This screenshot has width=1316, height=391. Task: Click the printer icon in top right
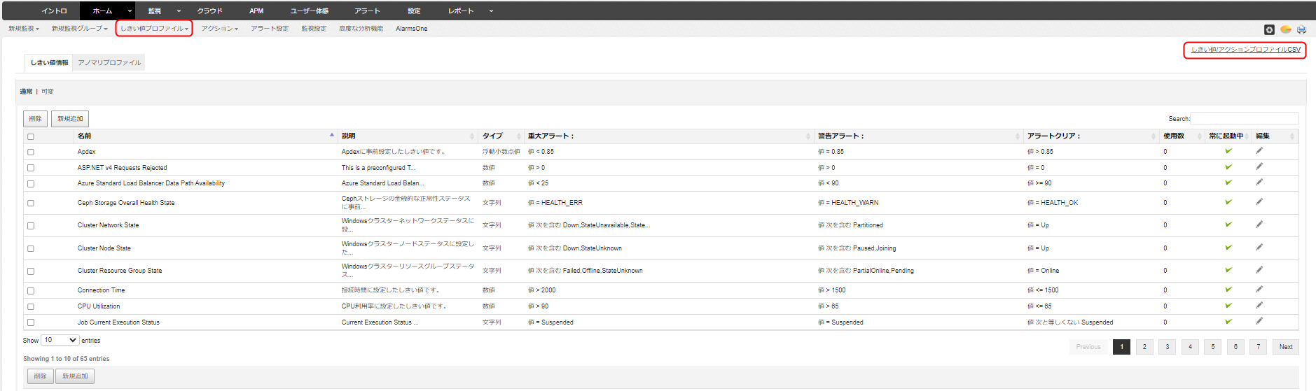point(1301,29)
